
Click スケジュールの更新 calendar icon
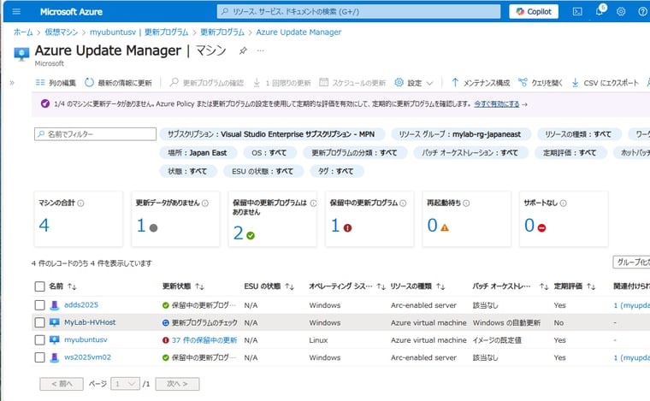[324, 82]
